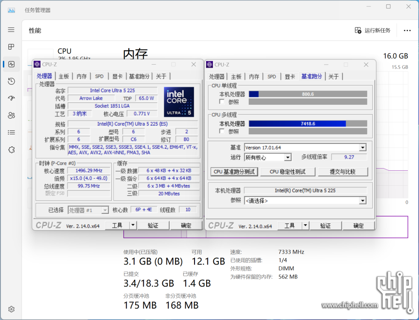Start CPU 基准跑分测试
Image resolution: width=419 pixels, height=320 pixels.
(x=234, y=172)
